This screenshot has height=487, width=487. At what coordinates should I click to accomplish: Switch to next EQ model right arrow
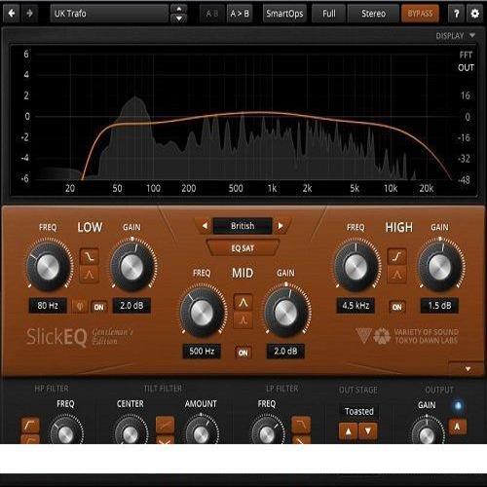coord(281,225)
